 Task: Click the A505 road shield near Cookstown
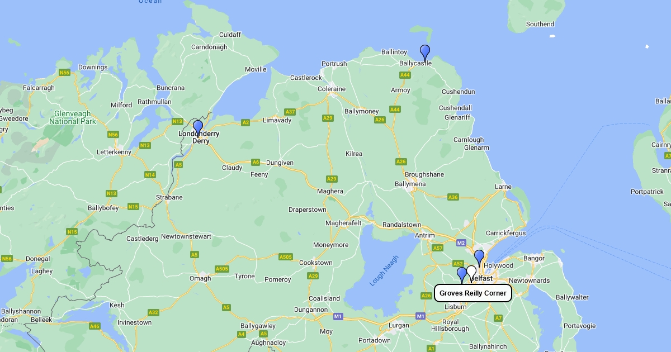[x=286, y=257]
